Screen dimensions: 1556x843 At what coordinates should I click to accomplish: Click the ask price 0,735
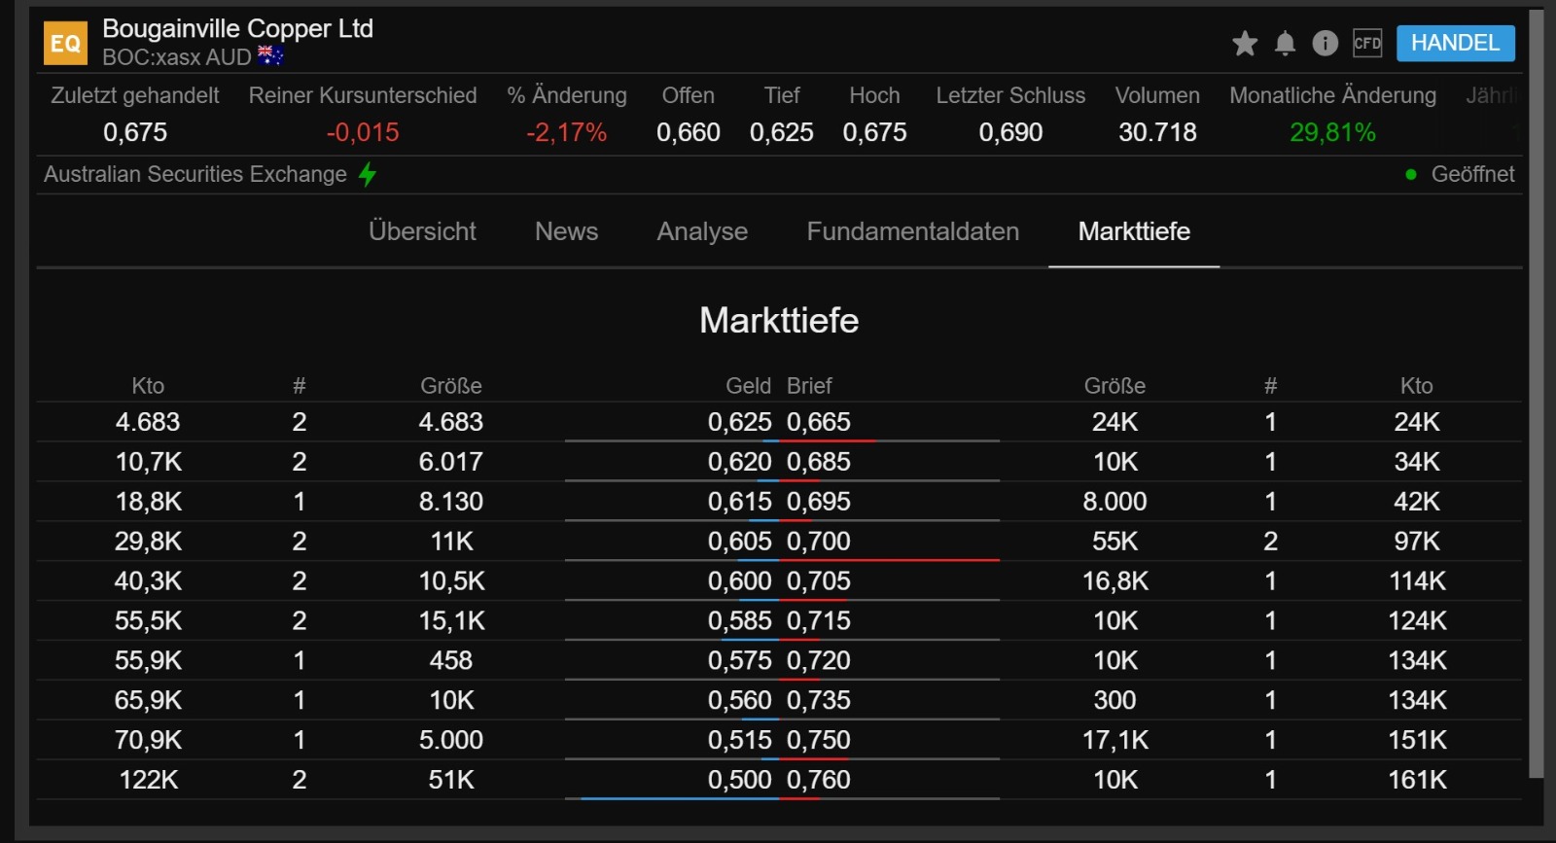819,701
